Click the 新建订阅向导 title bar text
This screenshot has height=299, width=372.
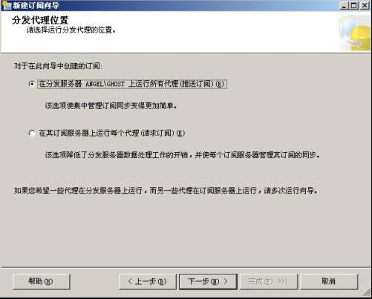click(36, 5)
